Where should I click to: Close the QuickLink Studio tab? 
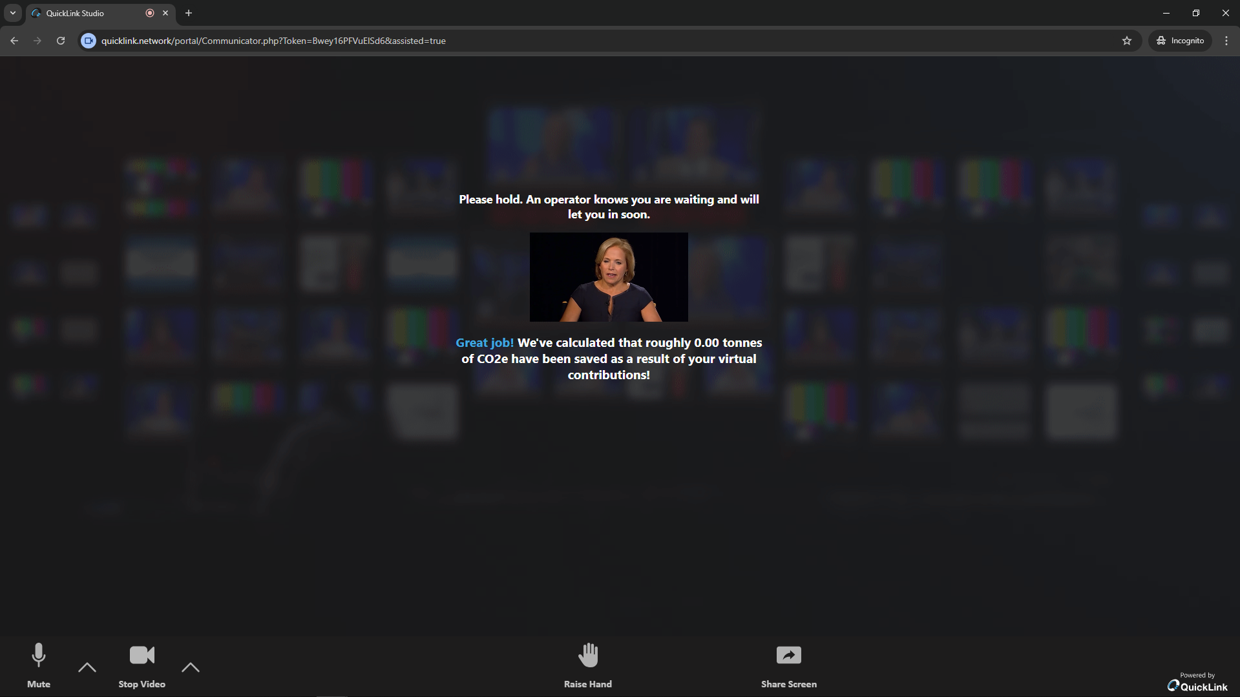[165, 13]
